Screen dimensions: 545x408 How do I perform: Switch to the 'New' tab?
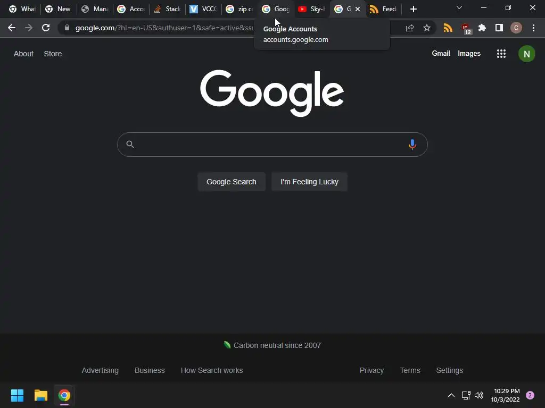point(58,9)
